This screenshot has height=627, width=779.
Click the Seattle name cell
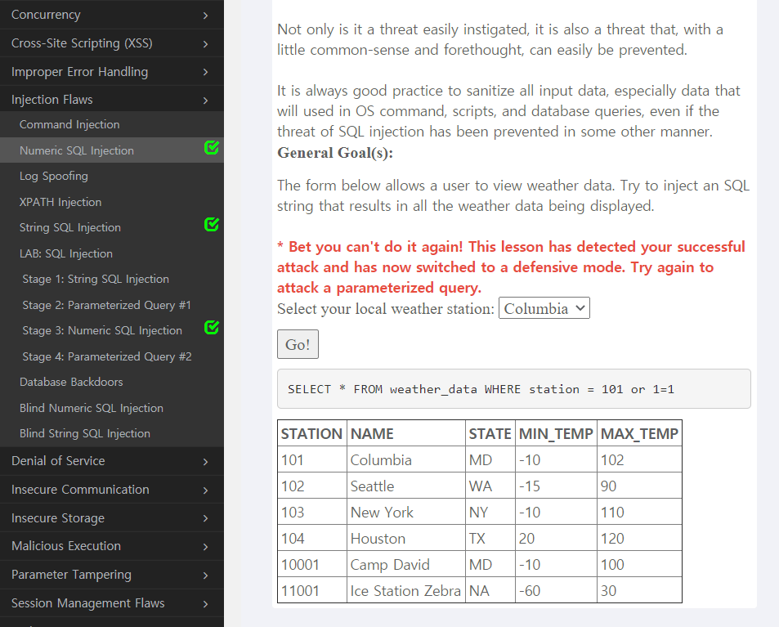pyautogui.click(x=406, y=486)
